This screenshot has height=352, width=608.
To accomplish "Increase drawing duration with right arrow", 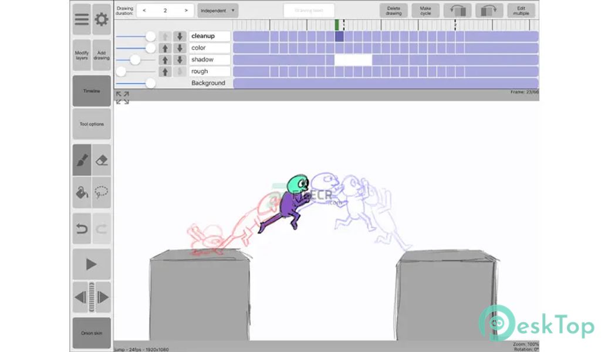I will coord(186,11).
